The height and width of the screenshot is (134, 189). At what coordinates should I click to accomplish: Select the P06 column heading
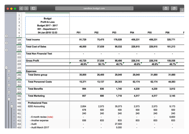[x=167, y=33]
